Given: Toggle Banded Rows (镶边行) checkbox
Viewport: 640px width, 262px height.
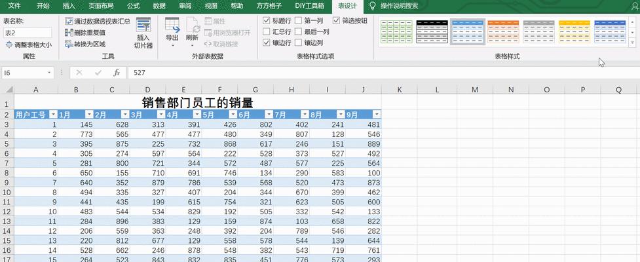Looking at the screenshot, I should click(267, 43).
